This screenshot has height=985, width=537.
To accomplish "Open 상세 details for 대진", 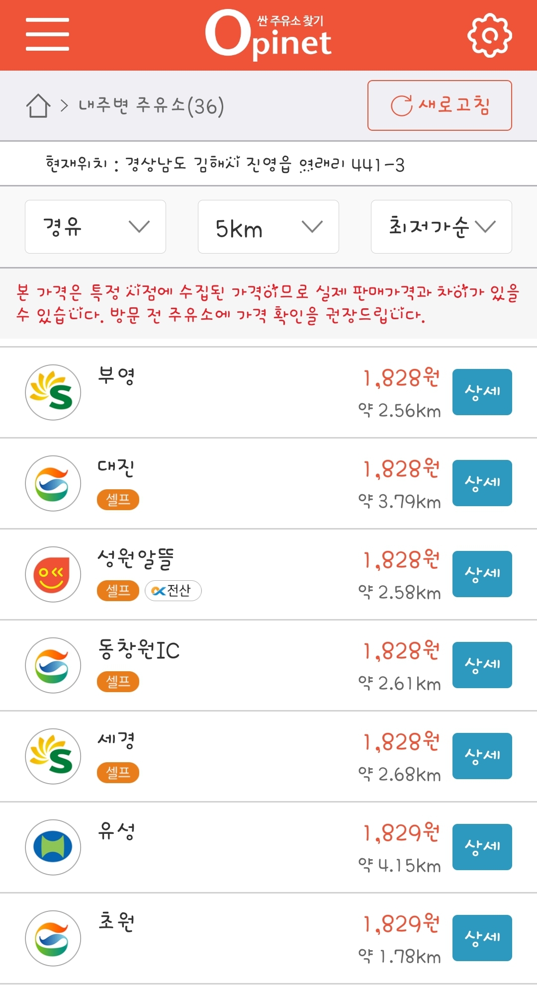I will click(x=482, y=483).
